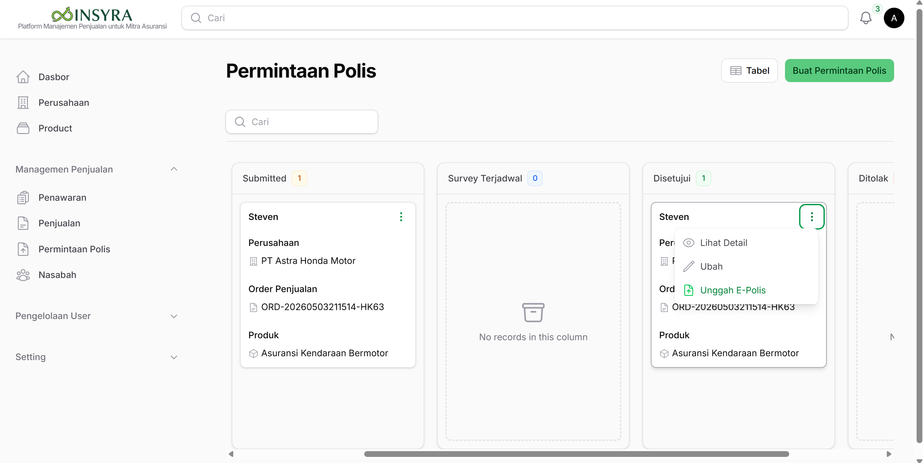This screenshot has height=463, width=923.
Task: Click the Disetujui count badge 1
Action: [703, 178]
